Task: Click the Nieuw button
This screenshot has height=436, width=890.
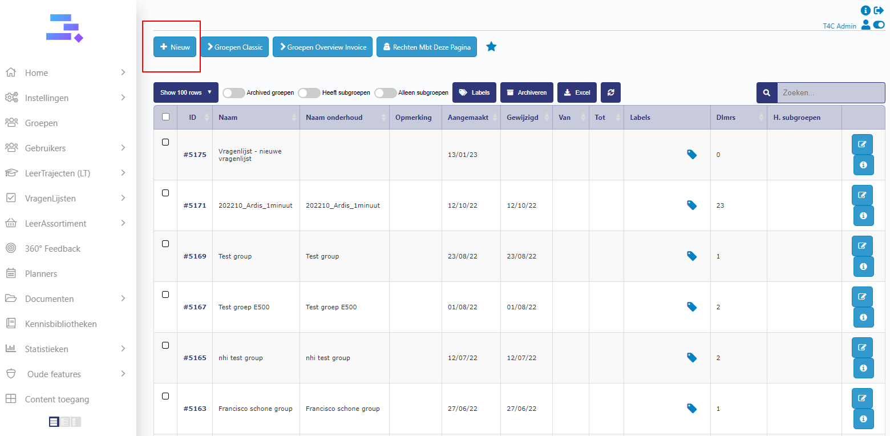Action: coord(175,47)
